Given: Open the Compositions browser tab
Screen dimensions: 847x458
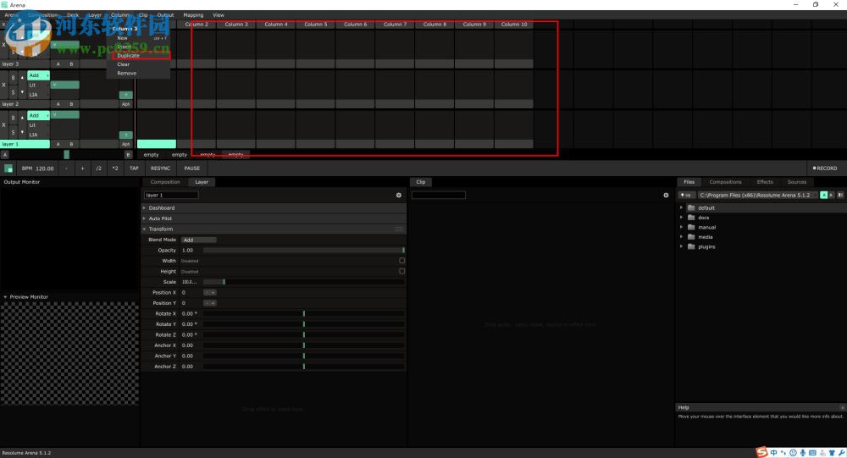Looking at the screenshot, I should point(726,182).
